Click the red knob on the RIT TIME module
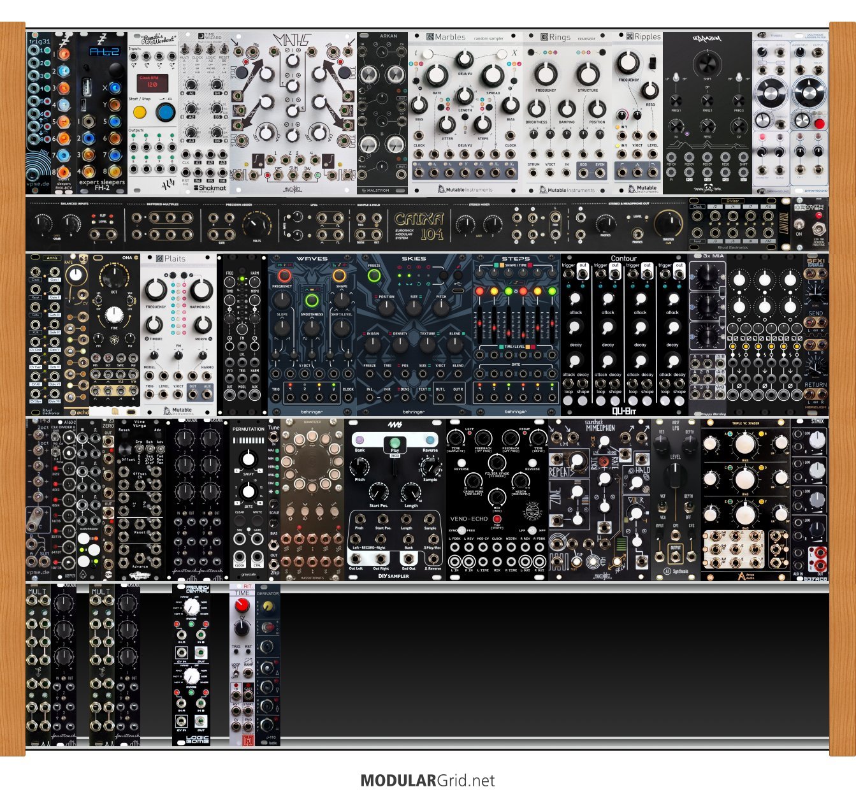856x794 pixels. click(242, 606)
